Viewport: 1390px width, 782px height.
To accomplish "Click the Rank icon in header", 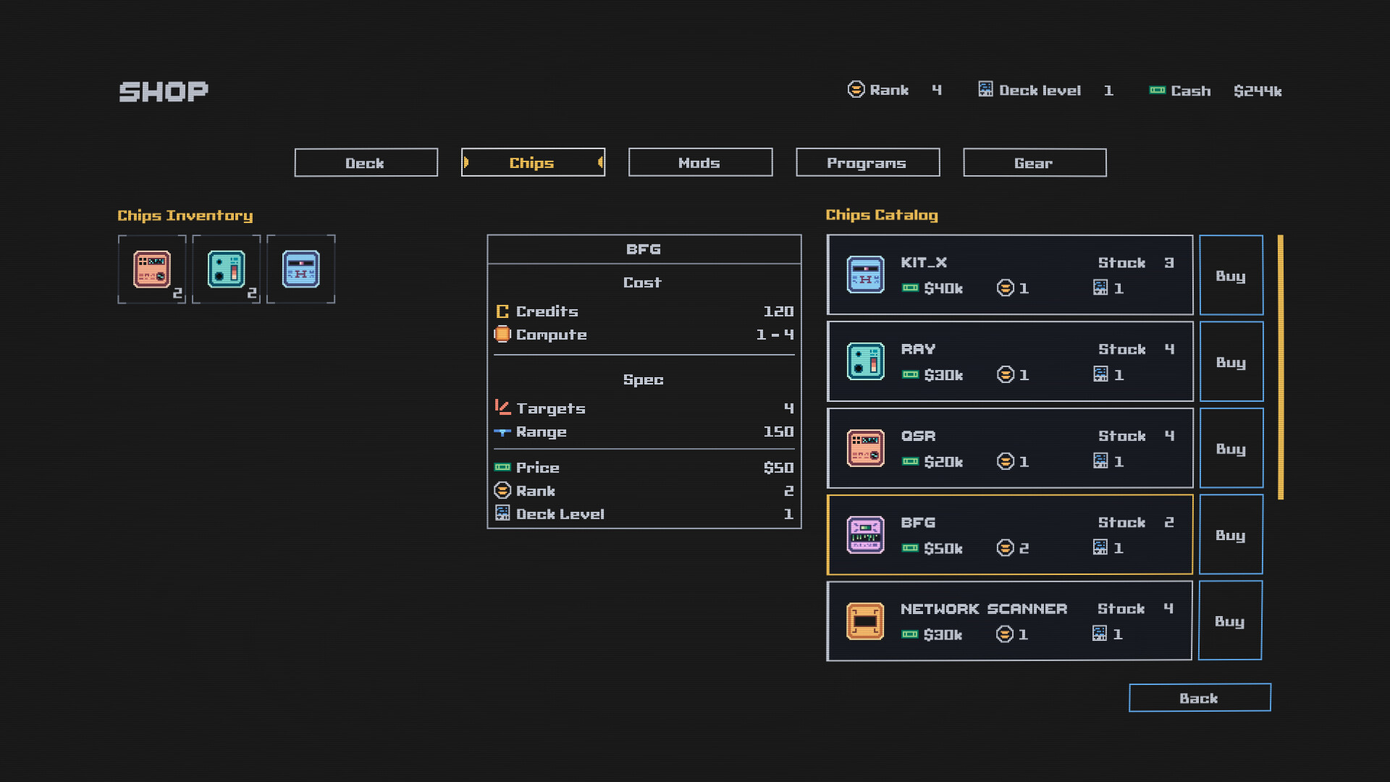I will tap(856, 90).
